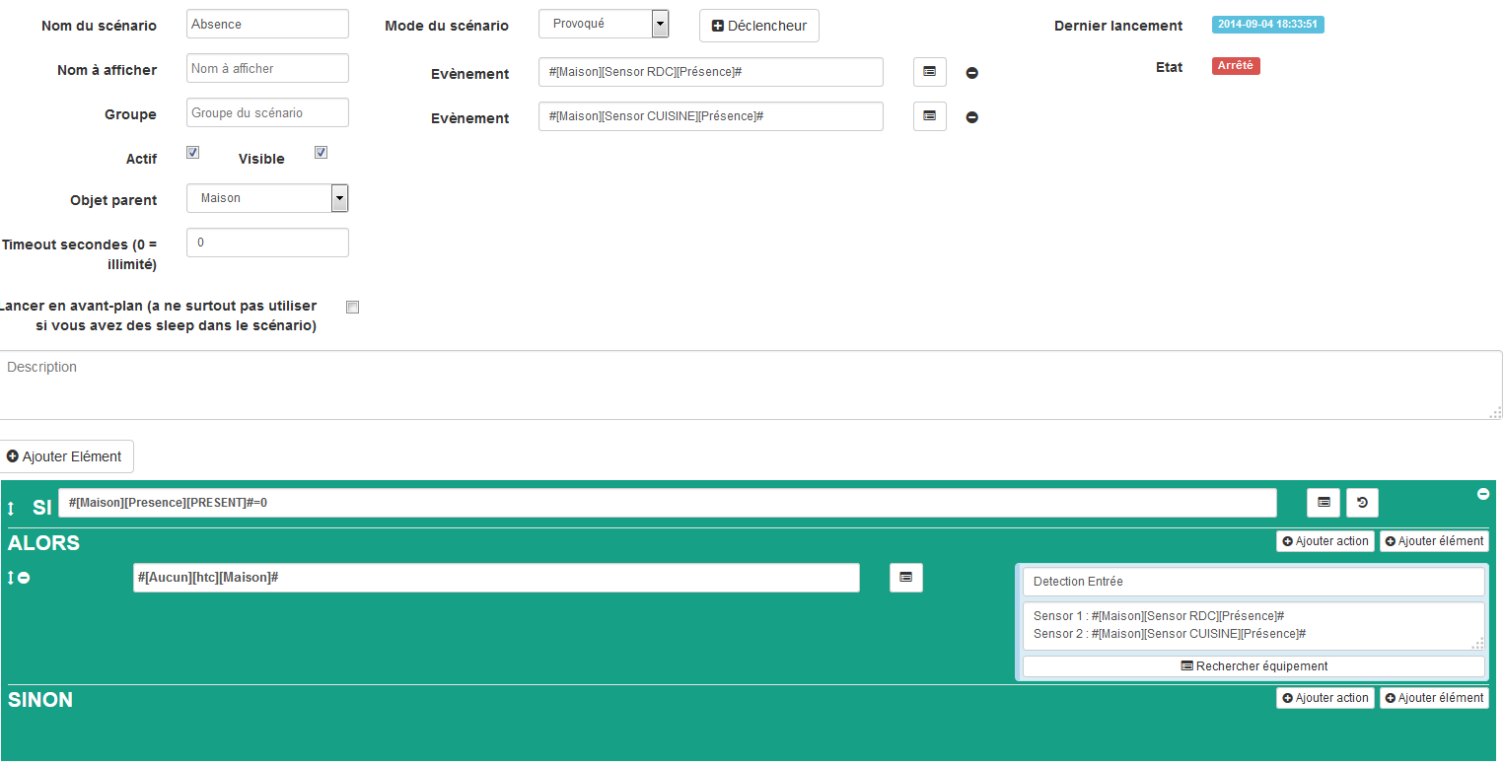Click into the Description text area
This screenshot has height=767, width=1504.
point(751,384)
